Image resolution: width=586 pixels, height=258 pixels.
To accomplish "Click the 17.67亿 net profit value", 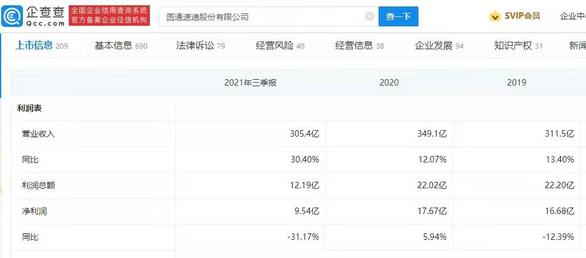I will coord(432,212).
